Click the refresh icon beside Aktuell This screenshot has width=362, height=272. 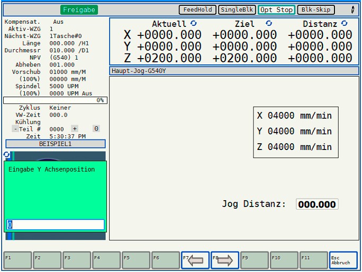pyautogui.click(x=194, y=23)
